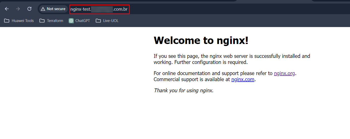This screenshot has height=139, width=350.
Task: Expand the "Live-UOL" bookmark folder label
Action: point(111,21)
